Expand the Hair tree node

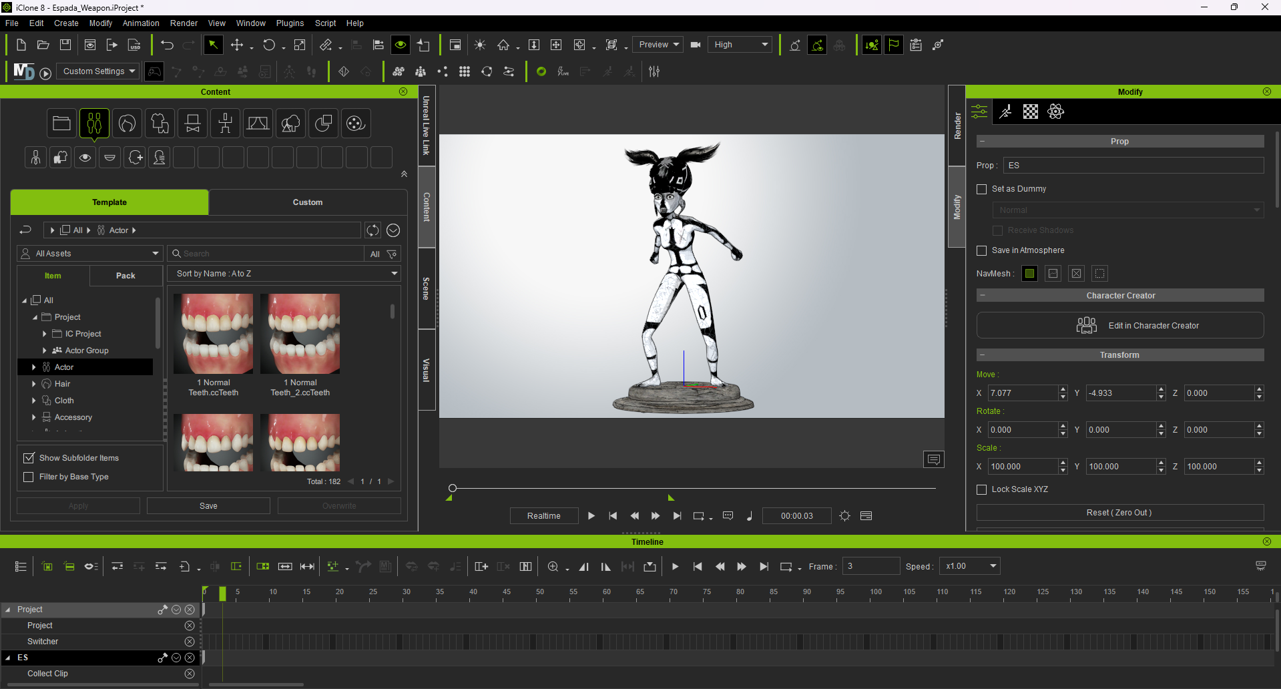34,384
